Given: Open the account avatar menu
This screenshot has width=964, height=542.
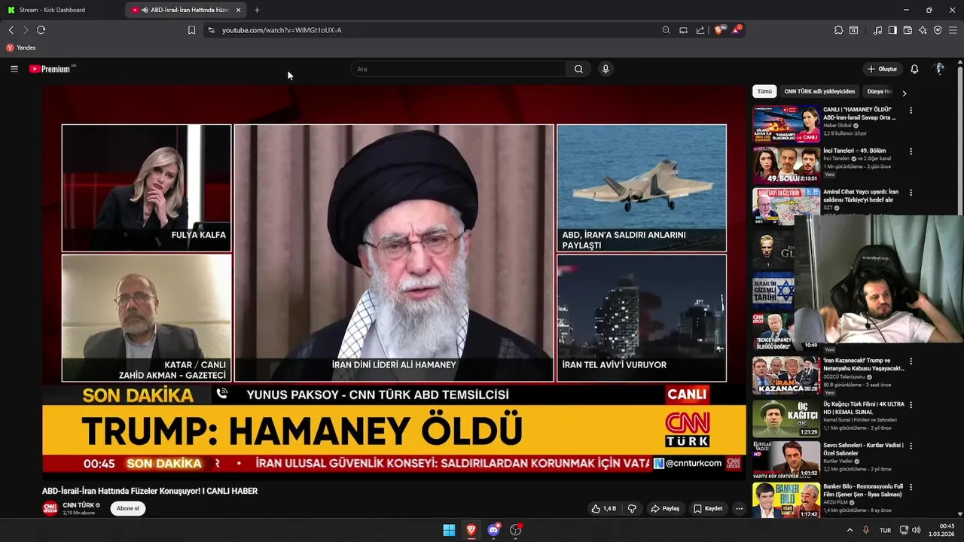Looking at the screenshot, I should 939,69.
